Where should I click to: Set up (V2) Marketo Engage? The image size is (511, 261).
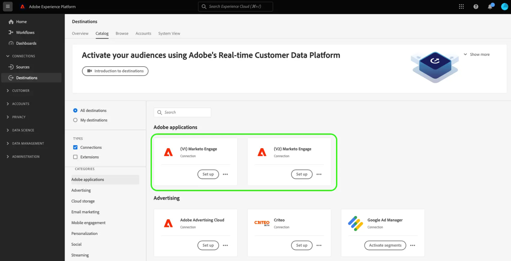click(302, 175)
